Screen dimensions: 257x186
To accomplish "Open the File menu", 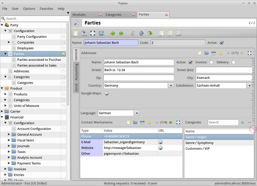I will point(5,9).
